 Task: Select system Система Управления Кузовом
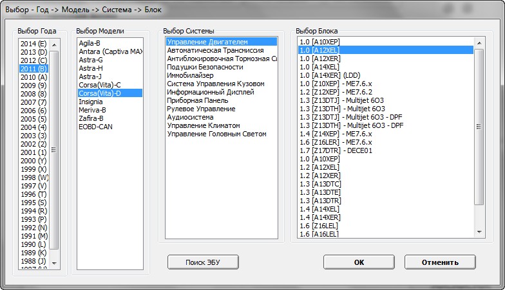click(x=222, y=84)
